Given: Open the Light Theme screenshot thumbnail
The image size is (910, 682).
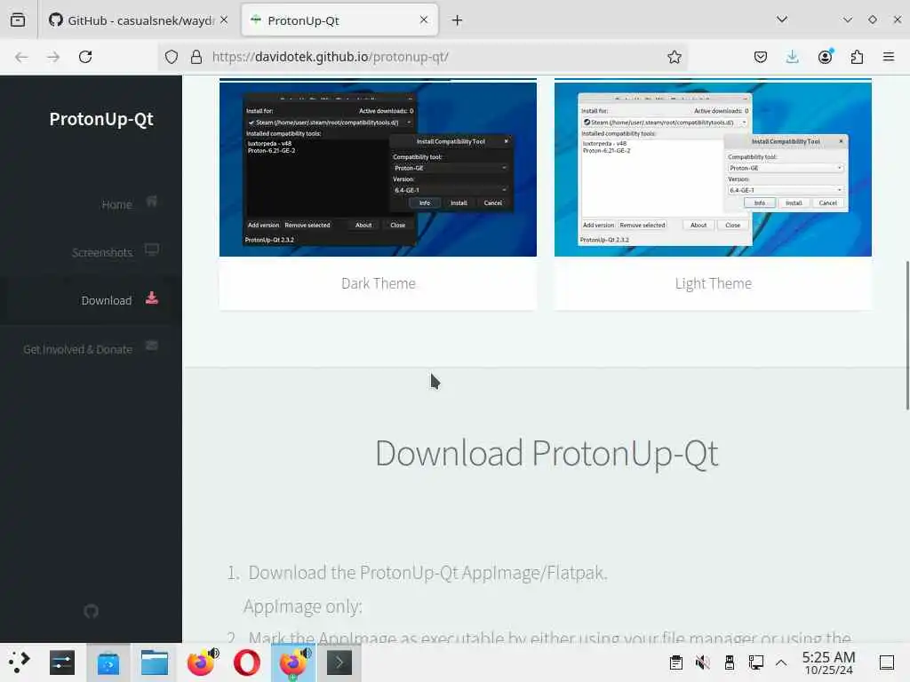Looking at the screenshot, I should [713, 169].
